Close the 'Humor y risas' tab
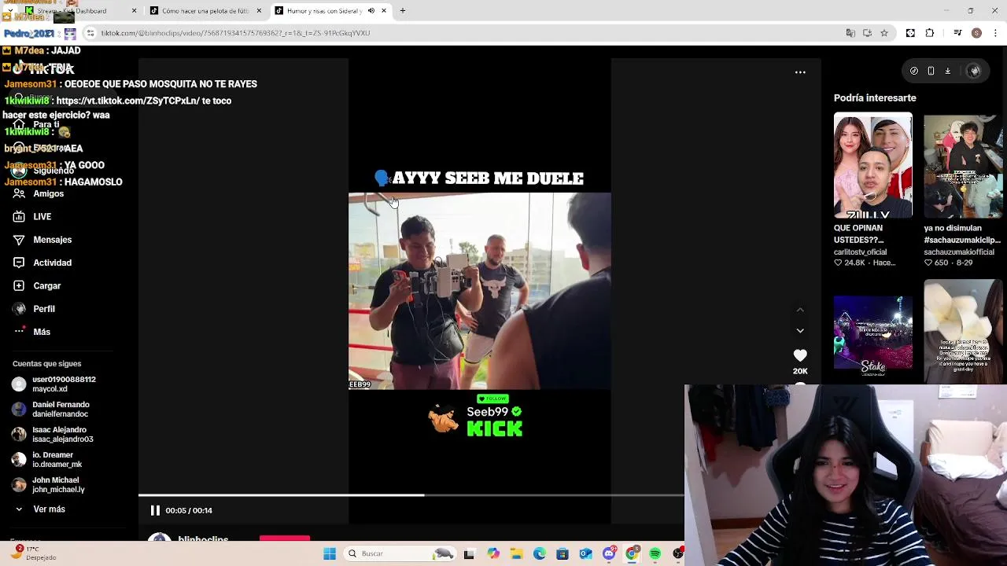This screenshot has width=1007, height=566. (x=384, y=11)
